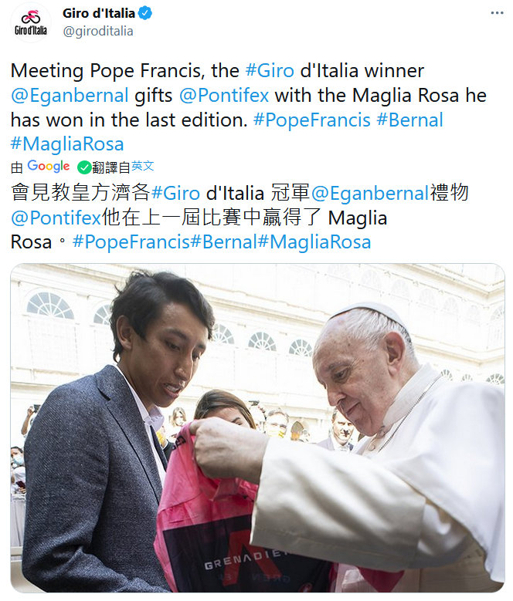Click the #Giro hashtag in original tweet
513x601 pixels.
(x=270, y=71)
